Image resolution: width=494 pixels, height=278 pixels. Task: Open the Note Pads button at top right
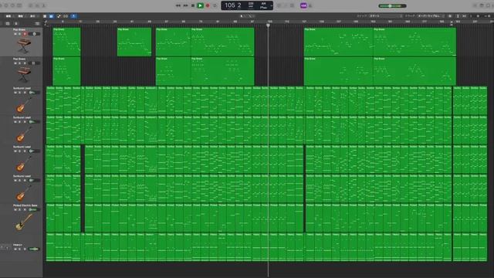pyautogui.click(x=482, y=5)
